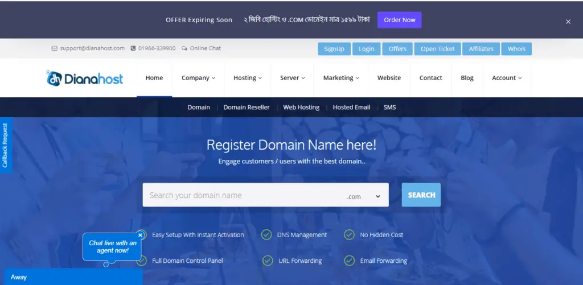
Task: Expand the Account menu dropdown
Action: click(x=507, y=78)
